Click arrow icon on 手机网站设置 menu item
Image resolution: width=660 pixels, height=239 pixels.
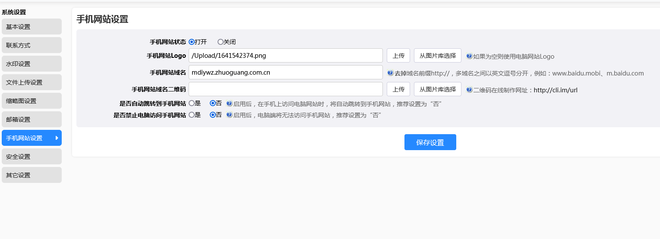pyautogui.click(x=57, y=138)
